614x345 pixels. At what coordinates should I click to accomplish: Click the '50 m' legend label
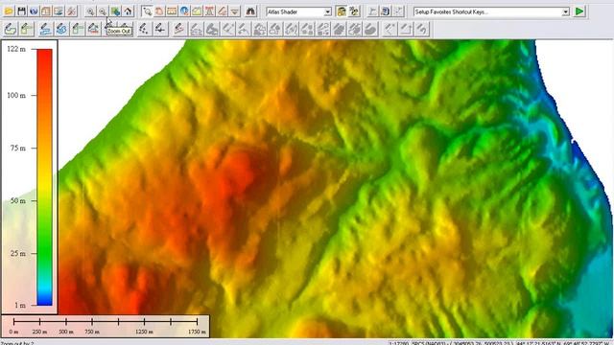click(x=18, y=200)
